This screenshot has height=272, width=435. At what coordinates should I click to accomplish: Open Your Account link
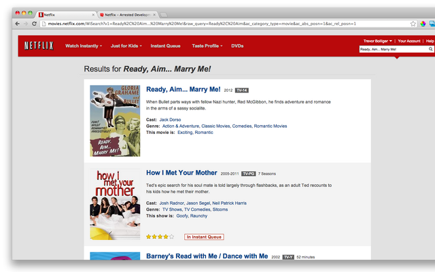tap(409, 41)
